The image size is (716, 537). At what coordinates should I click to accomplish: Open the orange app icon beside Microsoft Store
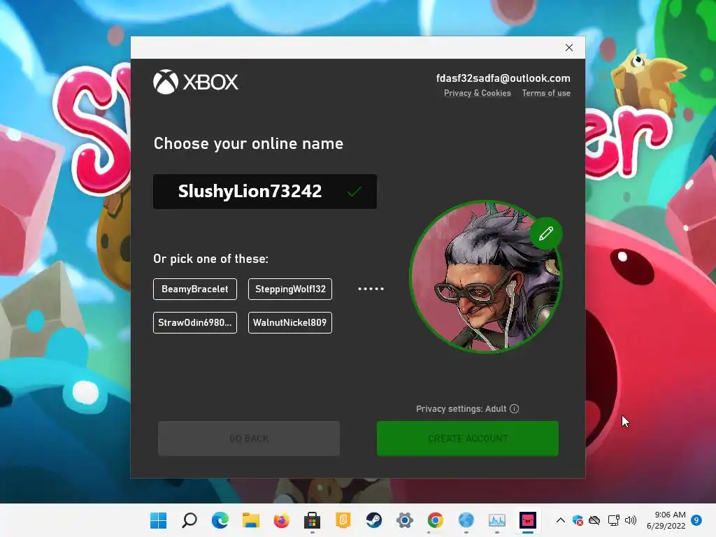[x=343, y=520]
